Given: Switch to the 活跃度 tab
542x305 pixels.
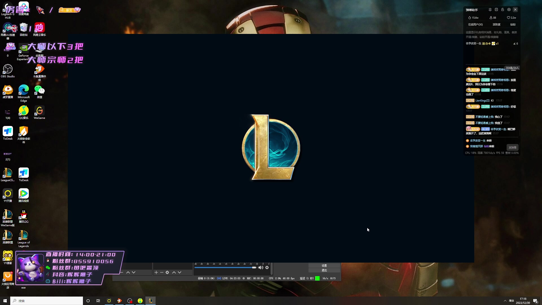Looking at the screenshot, I should (497, 25).
